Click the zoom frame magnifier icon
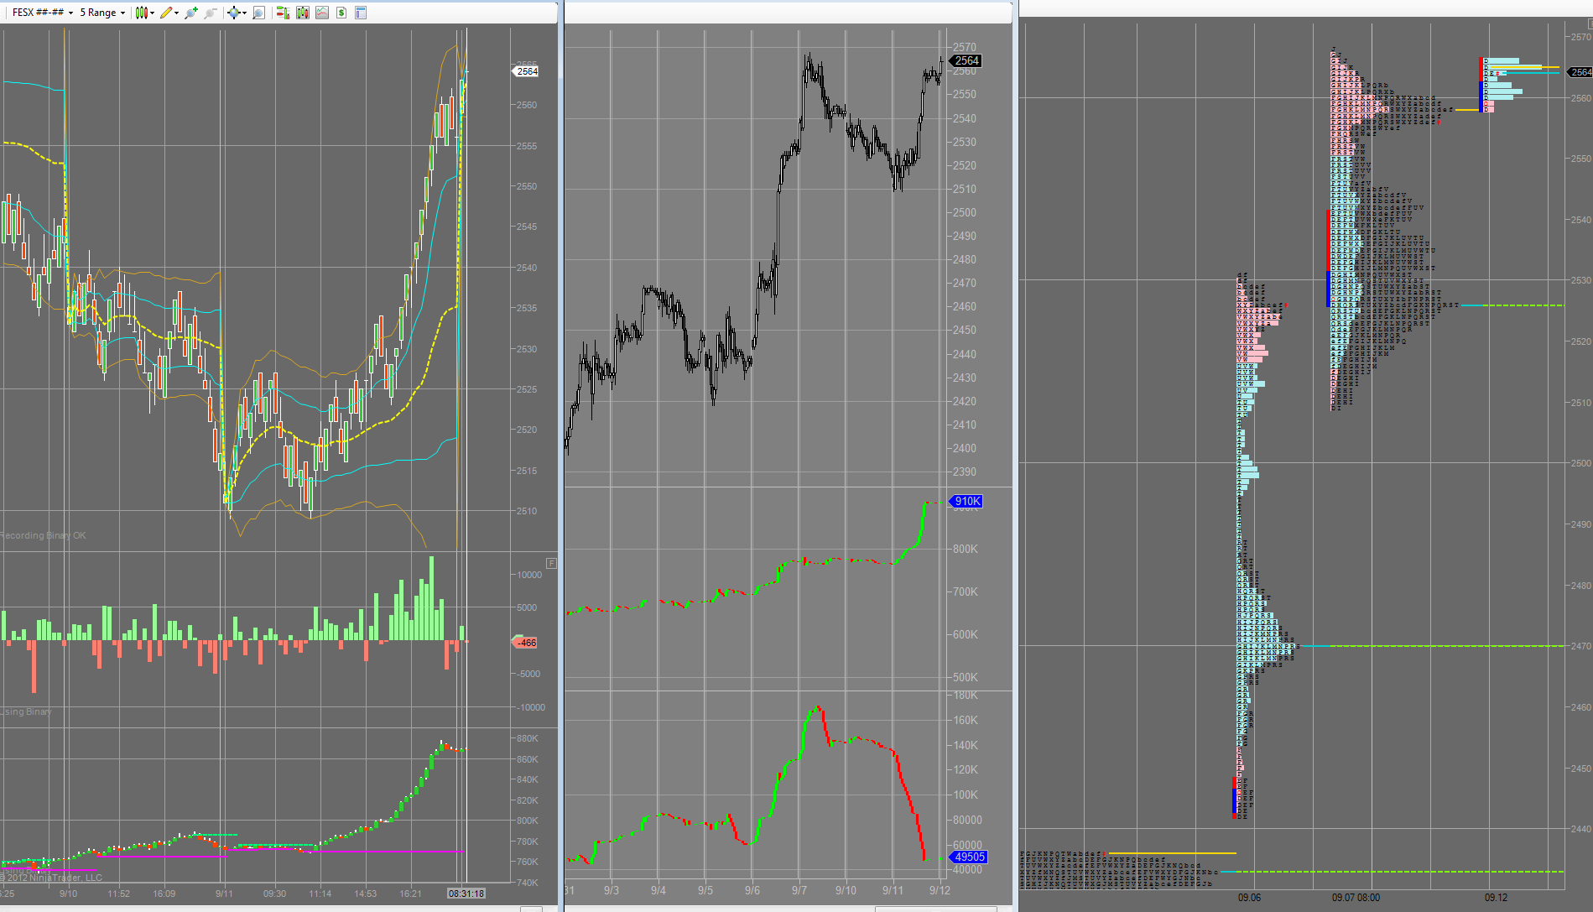Screen dimensions: 1593x912 tap(258, 13)
